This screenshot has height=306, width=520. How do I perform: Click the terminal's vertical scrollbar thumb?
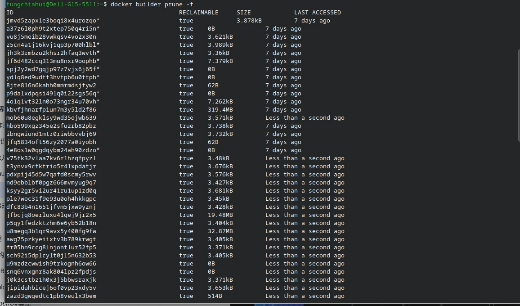[519, 95]
